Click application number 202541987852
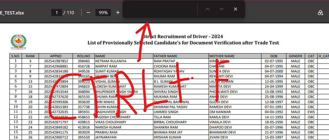The height and width of the screenshot is (140, 329). 56,61
